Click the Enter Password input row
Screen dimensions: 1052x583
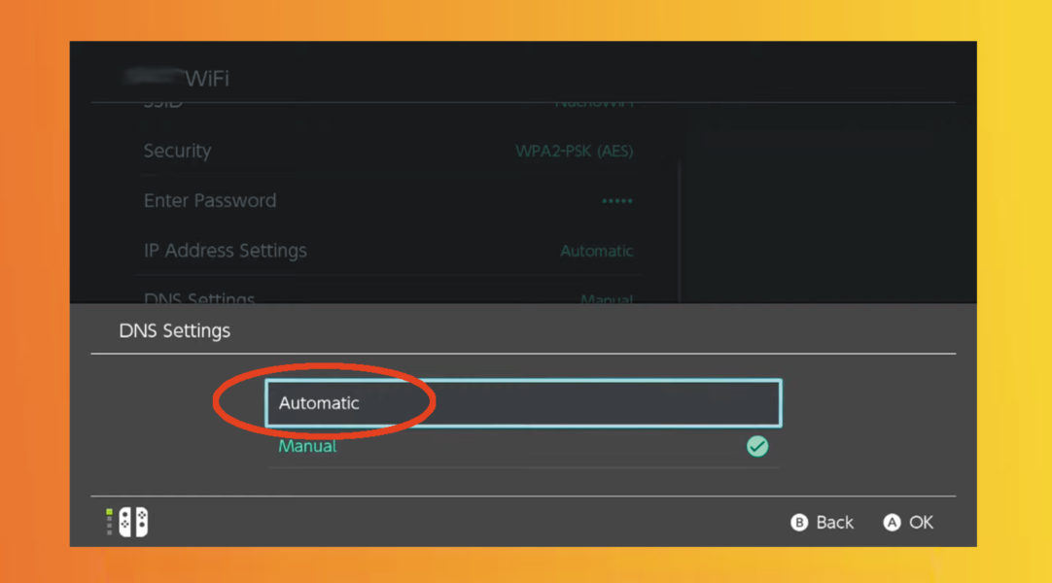pos(389,200)
